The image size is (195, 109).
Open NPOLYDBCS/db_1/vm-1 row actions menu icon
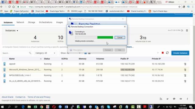[x=185, y=75]
